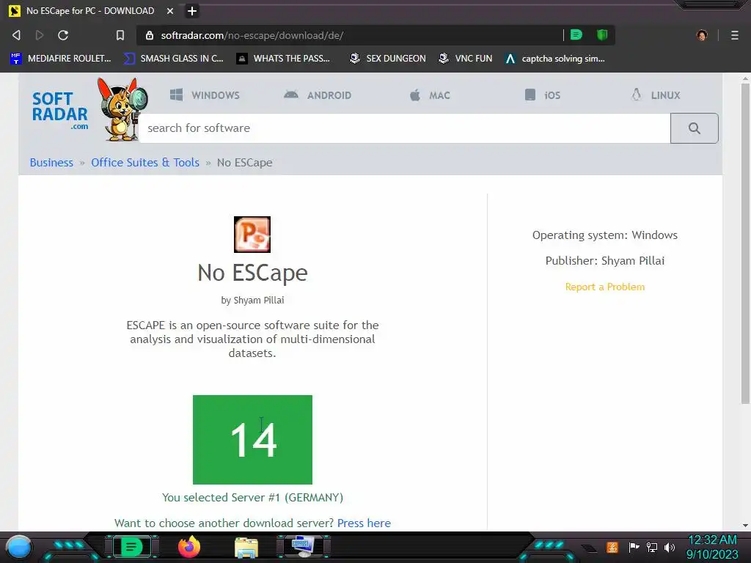Screen dimensions: 751x563
Task: Click the Apple logo icon in platform bar
Action: 415,95
